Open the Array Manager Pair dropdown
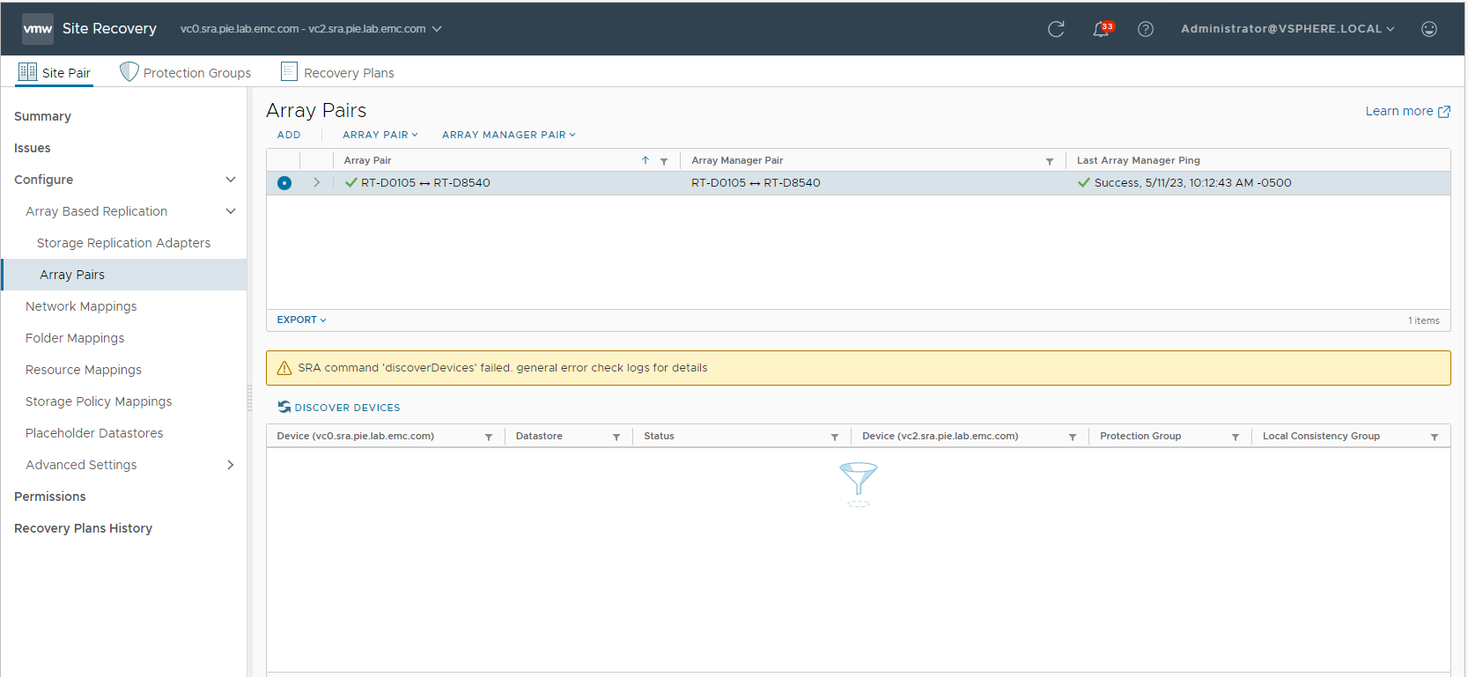Image resolution: width=1468 pixels, height=677 pixels. click(x=508, y=135)
